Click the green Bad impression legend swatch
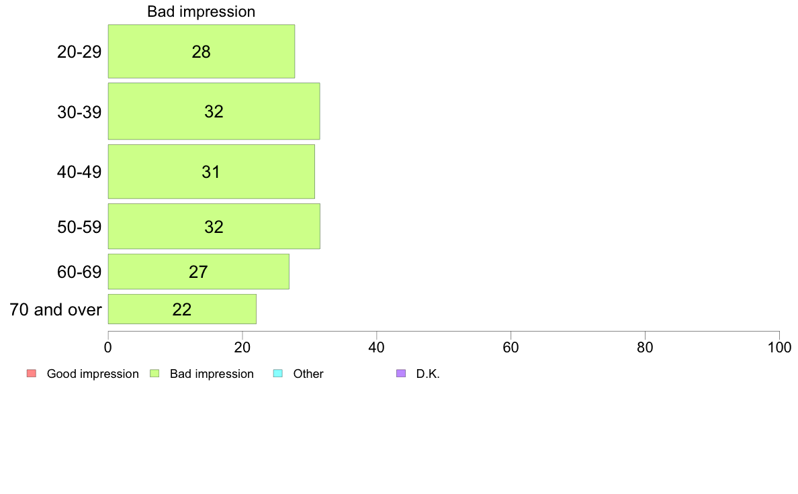Image resolution: width=798 pixels, height=494 pixels. 154,373
